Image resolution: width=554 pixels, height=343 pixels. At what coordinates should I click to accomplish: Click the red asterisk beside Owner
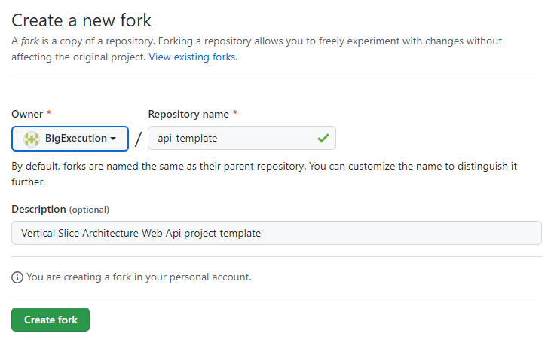click(49, 114)
